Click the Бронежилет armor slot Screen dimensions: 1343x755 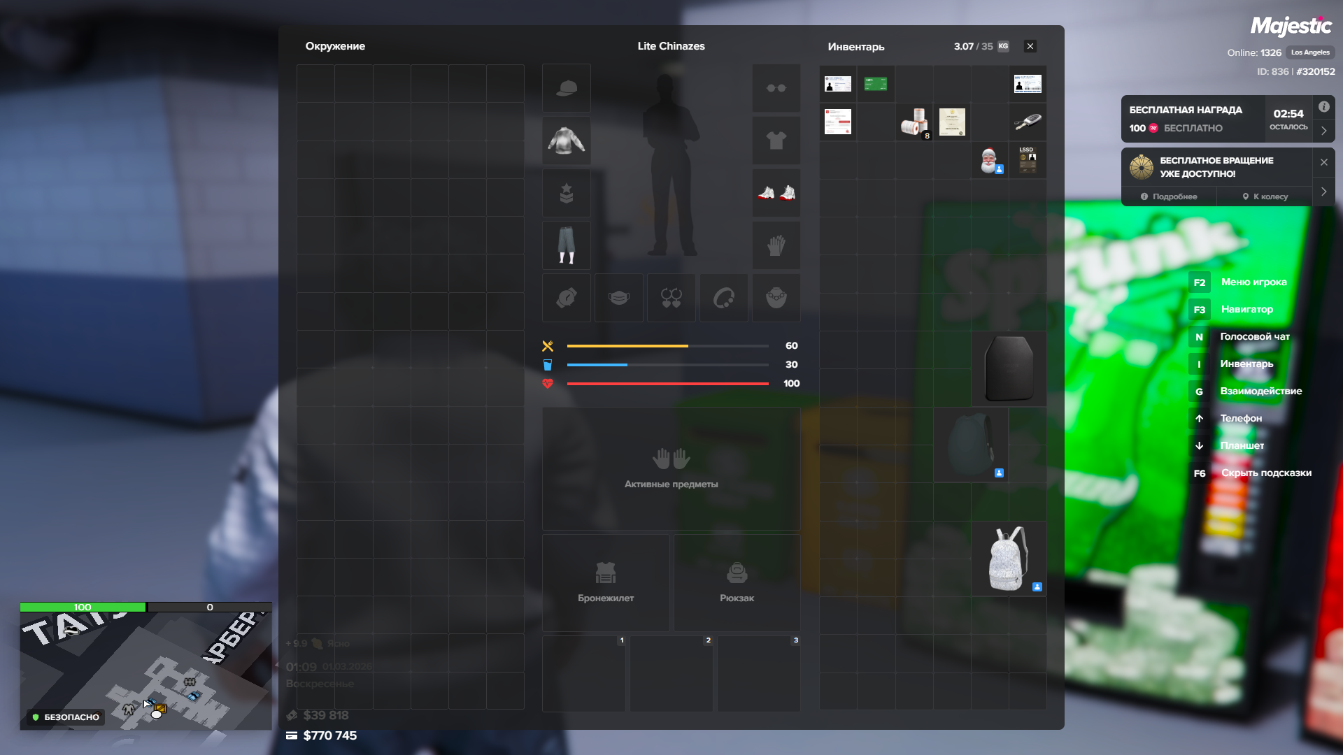coord(605,582)
